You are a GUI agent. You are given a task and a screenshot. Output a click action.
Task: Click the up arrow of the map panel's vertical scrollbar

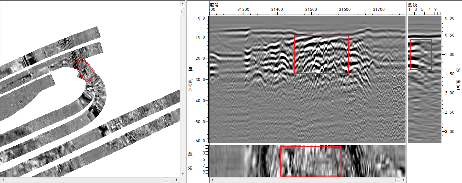tap(182, 3)
